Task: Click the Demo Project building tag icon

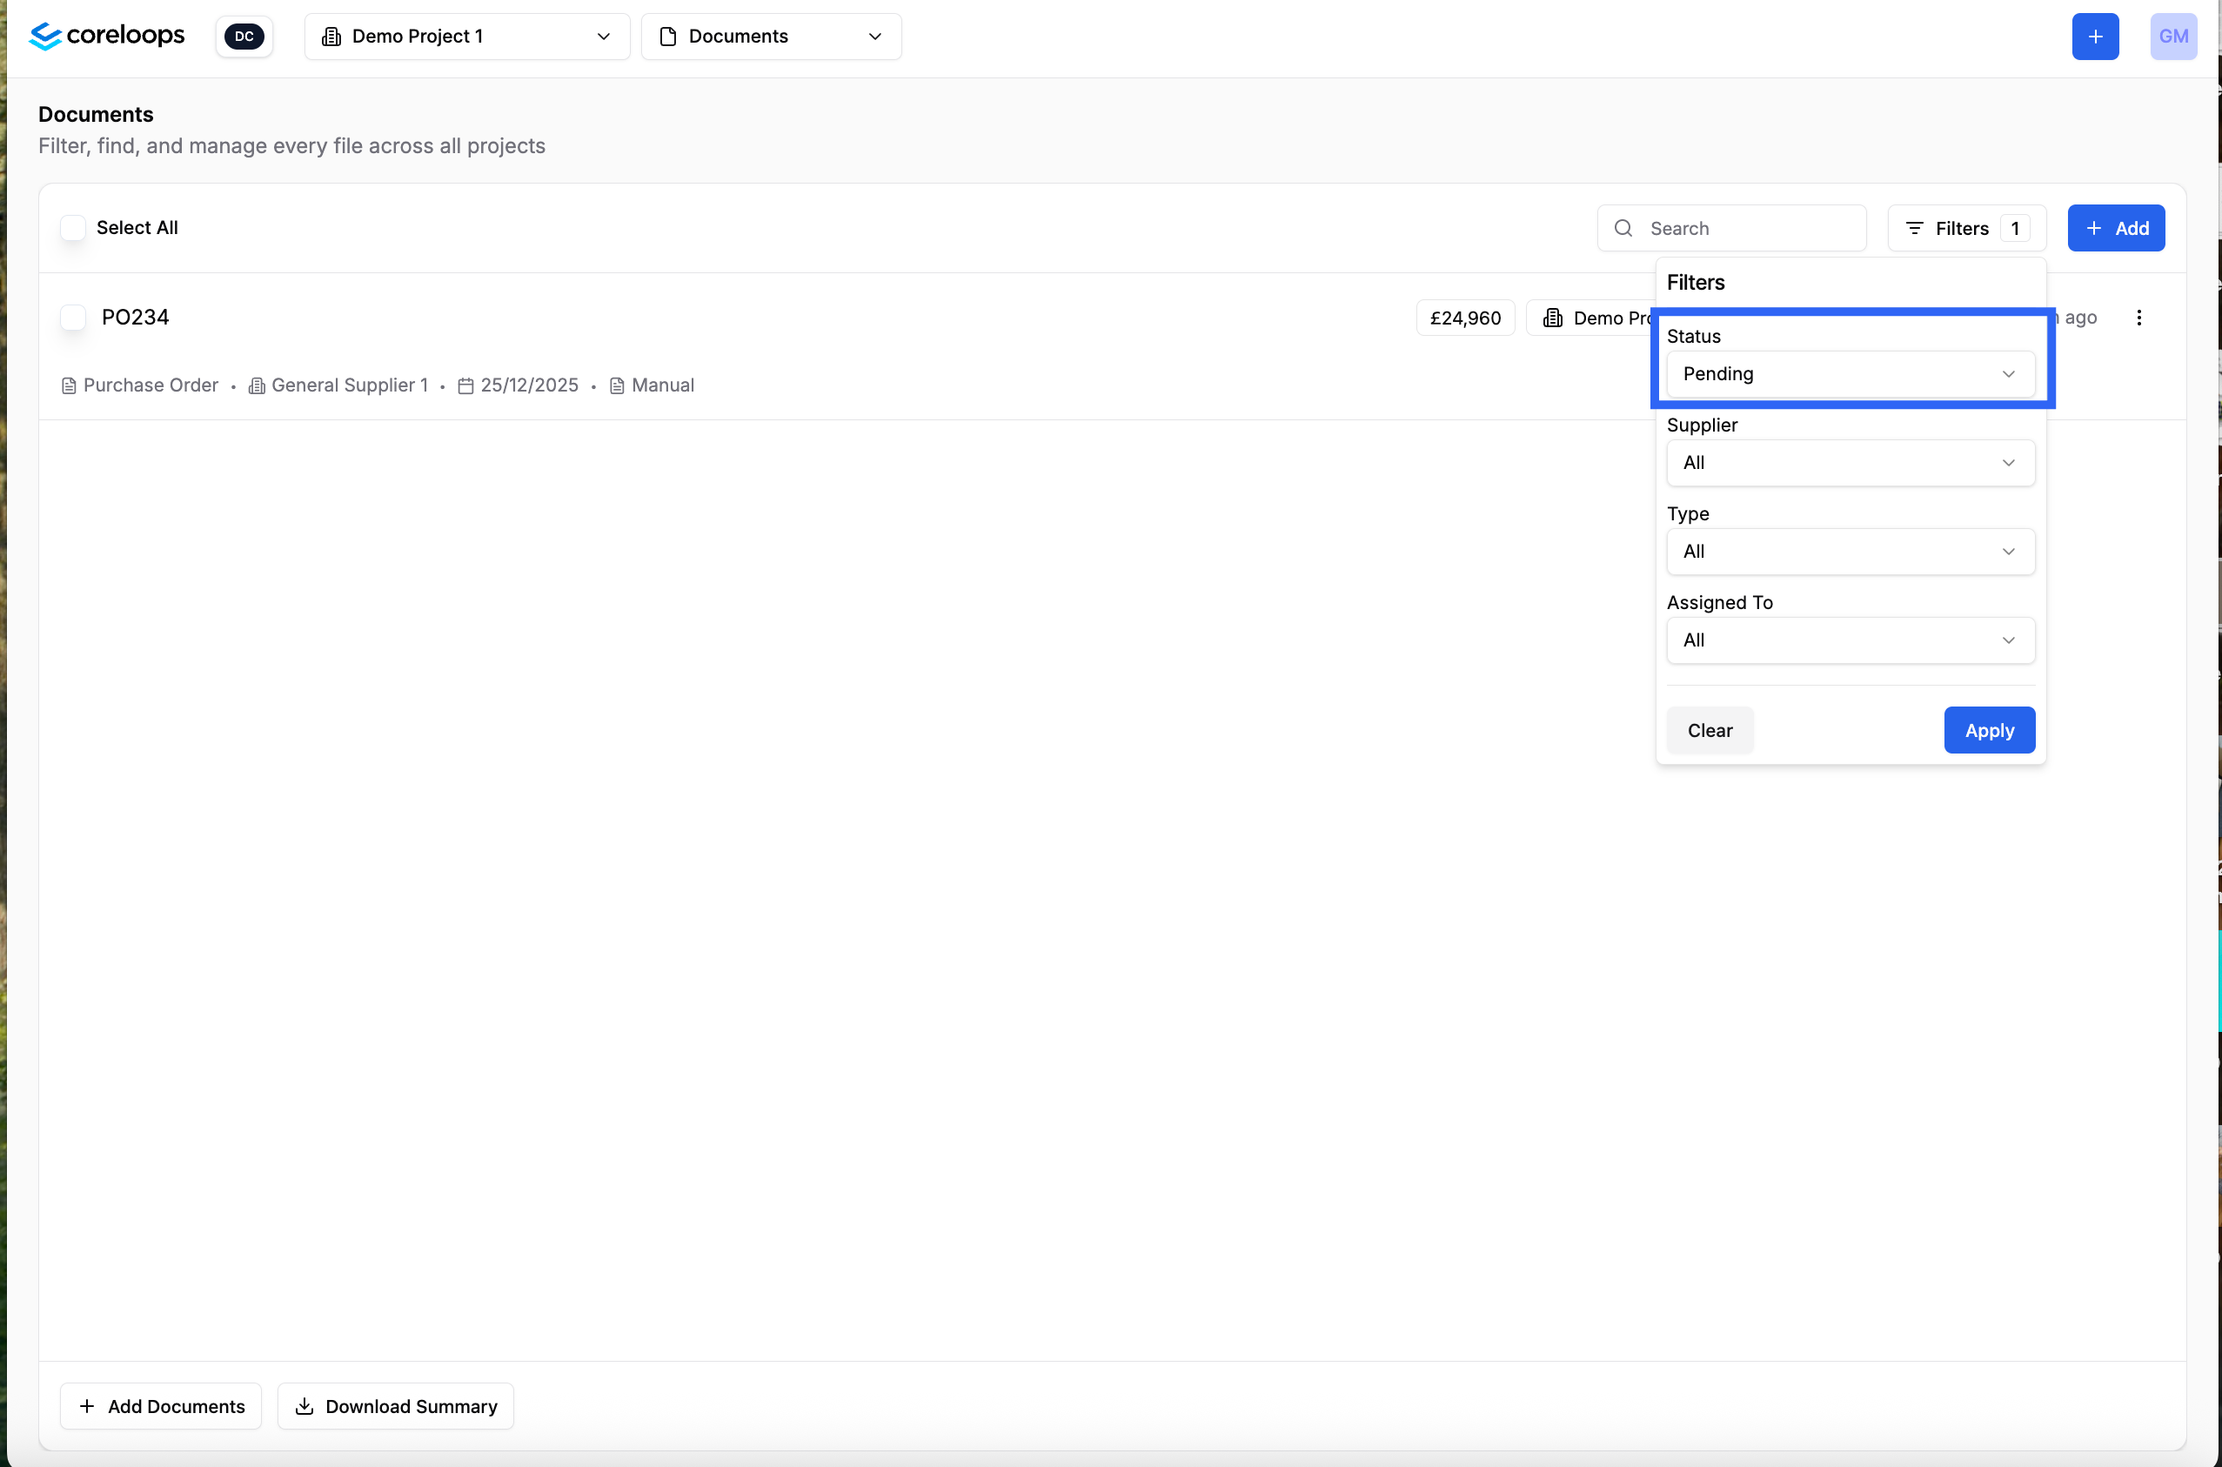Action: coord(1552,318)
